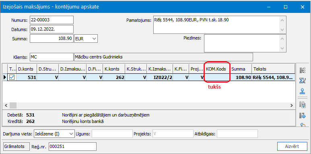
Task: Click the K.Izmaks... column header
Action: pos(160,69)
